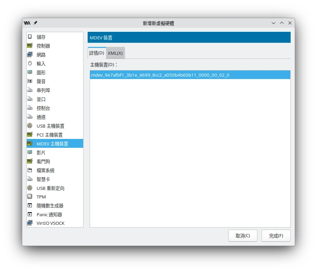Select the VirtIO VSOCK label
The height and width of the screenshot is (272, 317).
point(51,223)
